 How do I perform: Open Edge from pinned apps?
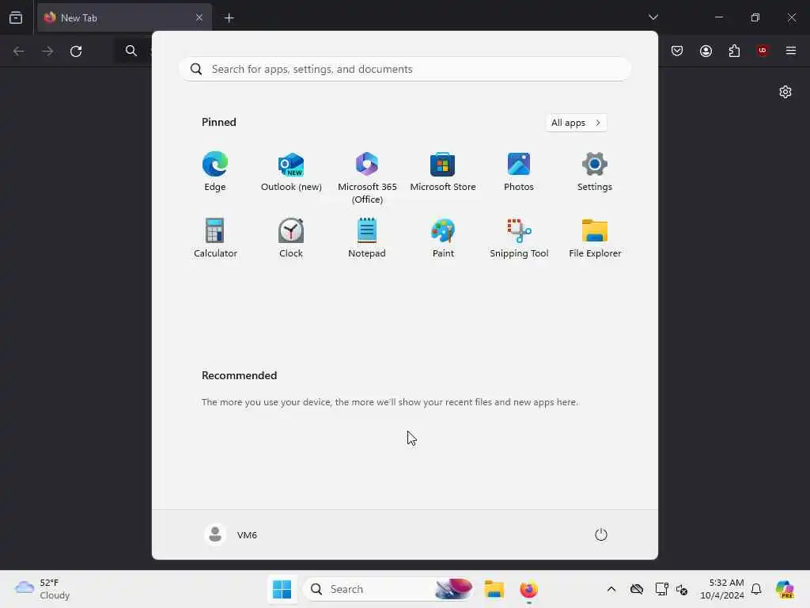coord(215,172)
